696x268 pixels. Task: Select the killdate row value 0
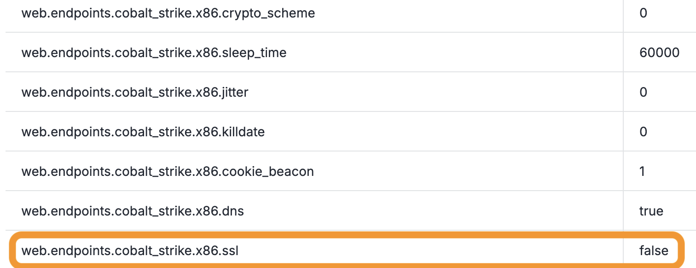(643, 132)
